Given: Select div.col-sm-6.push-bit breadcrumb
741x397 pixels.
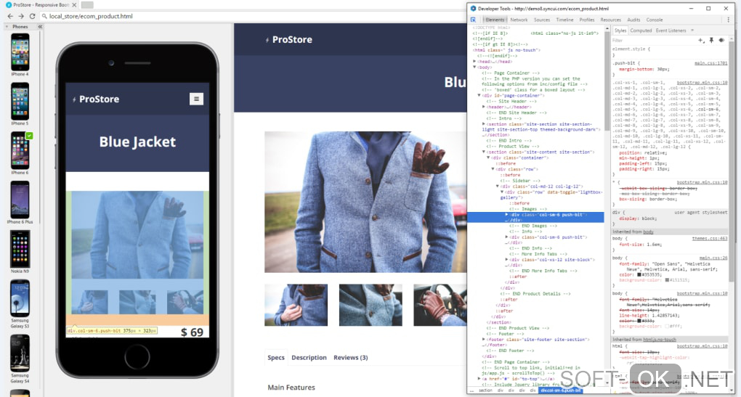Looking at the screenshot, I should [561, 390].
